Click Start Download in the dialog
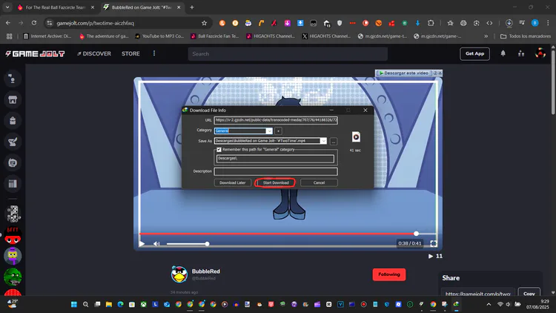Screen dimensions: 556x313 (x=276, y=182)
